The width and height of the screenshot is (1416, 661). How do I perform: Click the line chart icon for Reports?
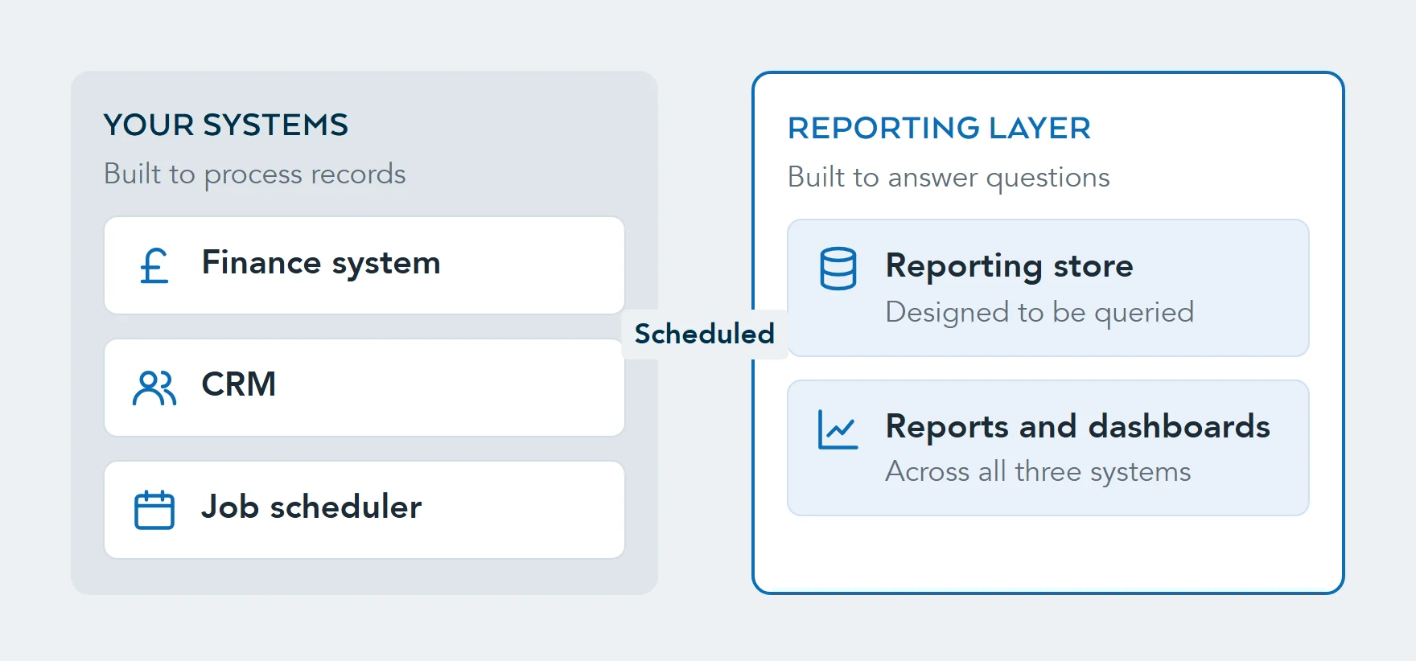click(x=838, y=429)
